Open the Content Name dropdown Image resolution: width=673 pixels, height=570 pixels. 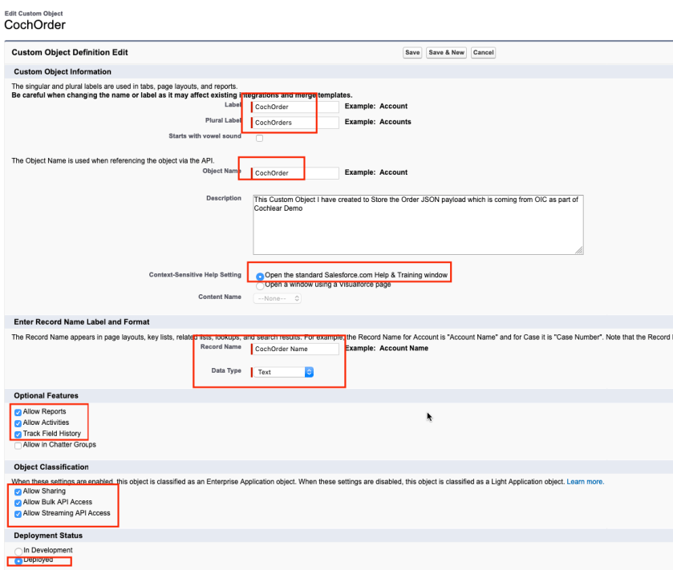pyautogui.click(x=278, y=298)
